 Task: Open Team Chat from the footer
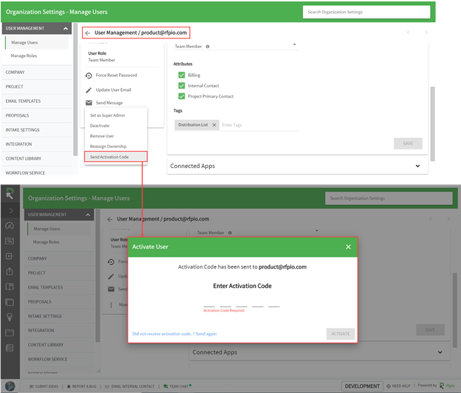177,386
